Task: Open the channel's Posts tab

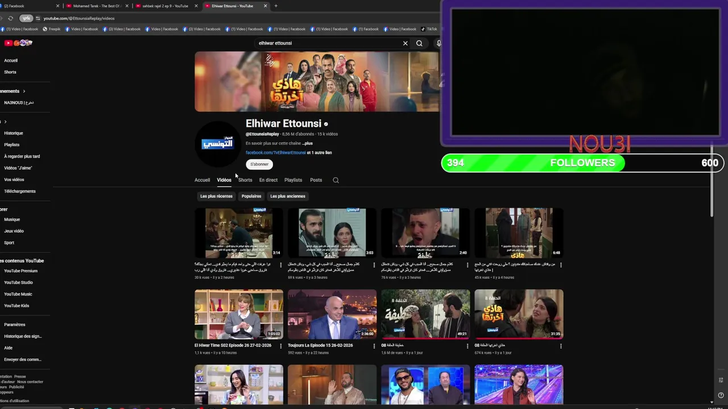Action: point(316,180)
